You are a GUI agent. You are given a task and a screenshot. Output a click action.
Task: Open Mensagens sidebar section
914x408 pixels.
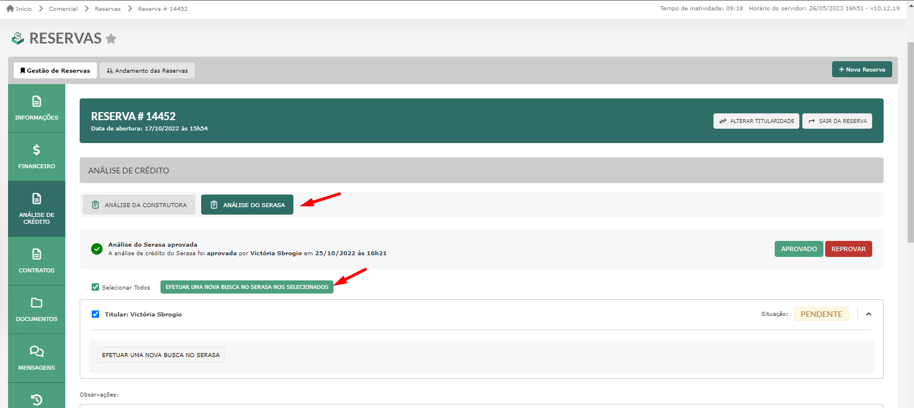coord(37,358)
